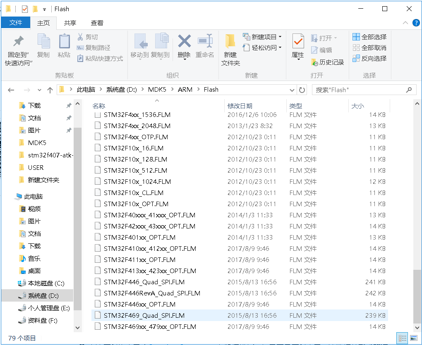This screenshot has height=345, width=422.
Task: Select file STM32F10x_1024.FLM
Action: (x=240, y=182)
